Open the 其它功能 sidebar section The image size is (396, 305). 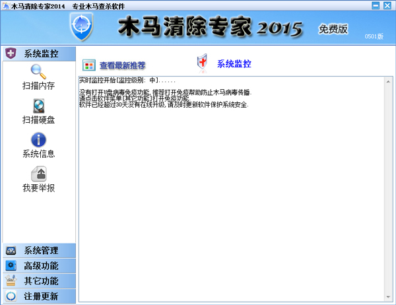tap(39, 281)
